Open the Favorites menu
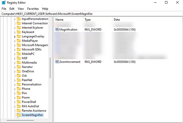 pos(33,9)
